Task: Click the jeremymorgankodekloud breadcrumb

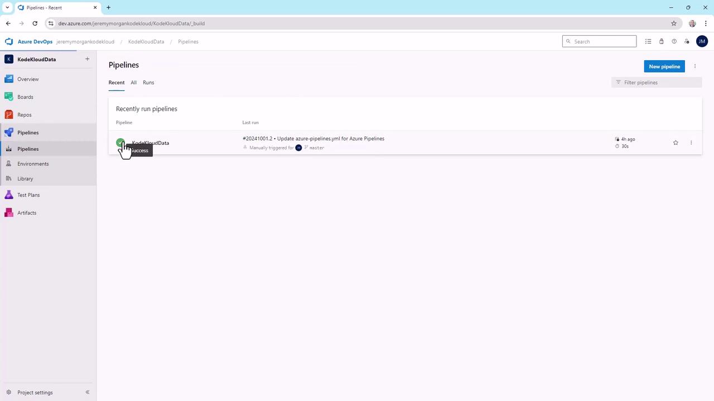Action: [x=85, y=42]
